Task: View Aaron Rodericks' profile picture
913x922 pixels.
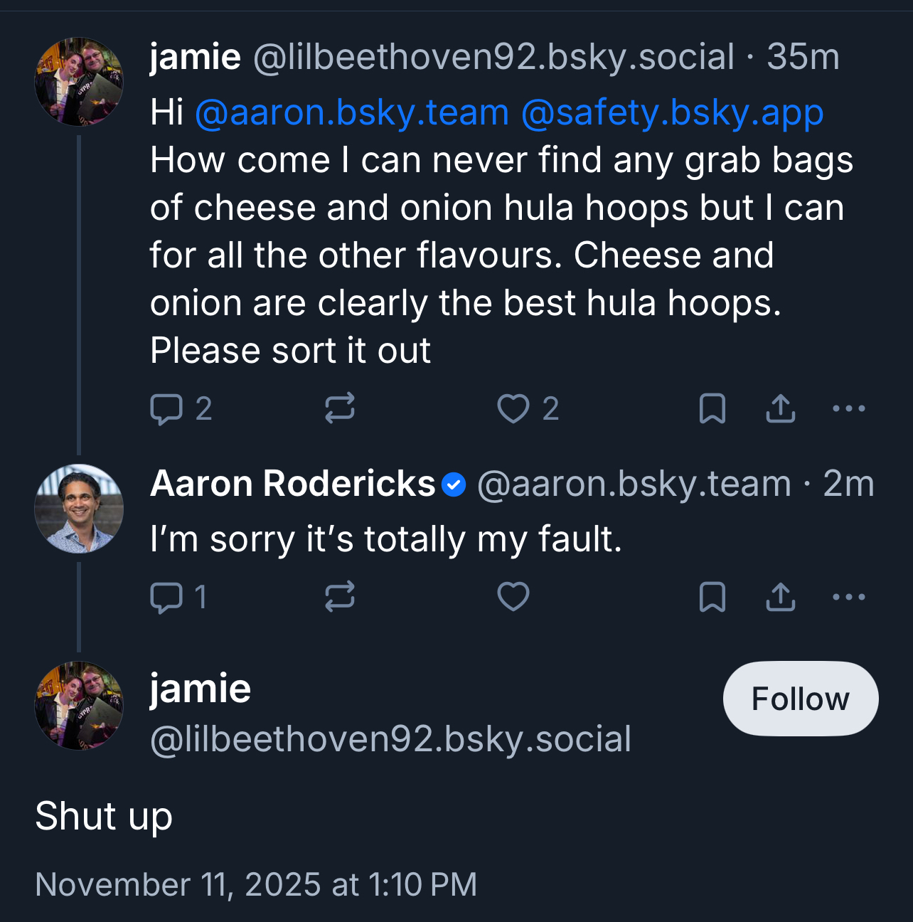Action: coord(79,509)
